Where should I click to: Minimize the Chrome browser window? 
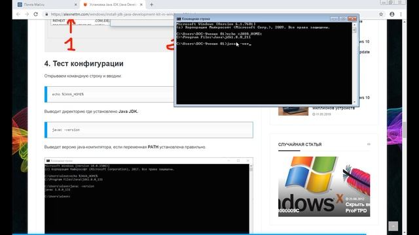point(384,3)
